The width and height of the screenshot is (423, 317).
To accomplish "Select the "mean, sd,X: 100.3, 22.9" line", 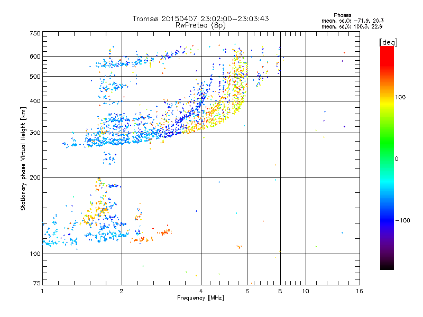I will (x=352, y=26).
